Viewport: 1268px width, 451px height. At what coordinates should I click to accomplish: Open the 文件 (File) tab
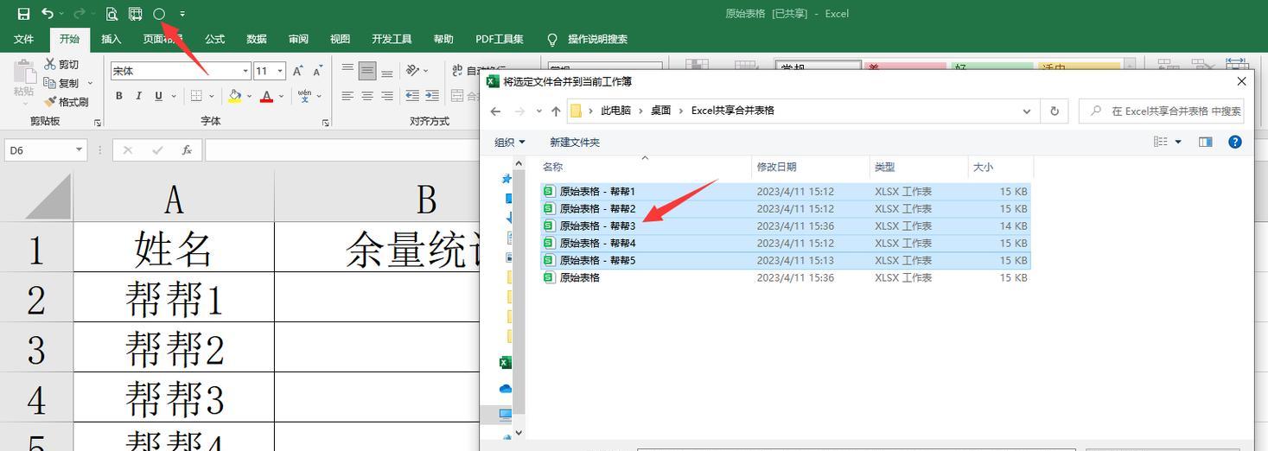pos(23,39)
